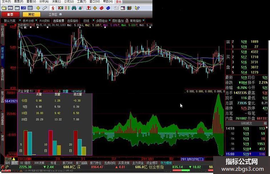Click the 委托 tab in menu bar

click(x=119, y=2)
